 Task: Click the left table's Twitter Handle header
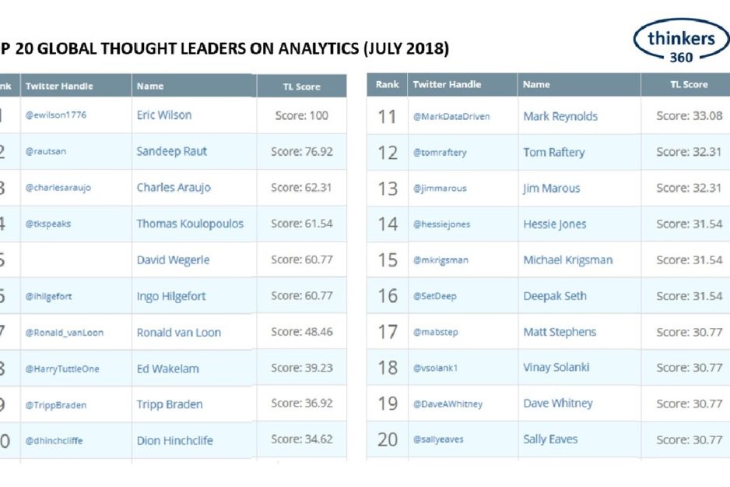[x=56, y=86]
